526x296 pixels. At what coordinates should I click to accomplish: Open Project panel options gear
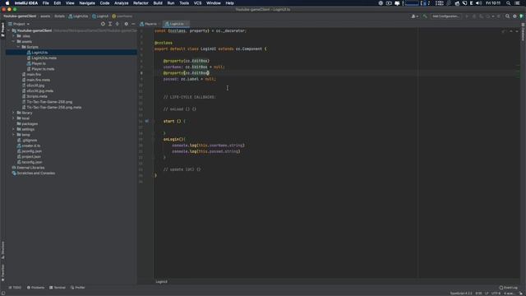tap(126, 24)
